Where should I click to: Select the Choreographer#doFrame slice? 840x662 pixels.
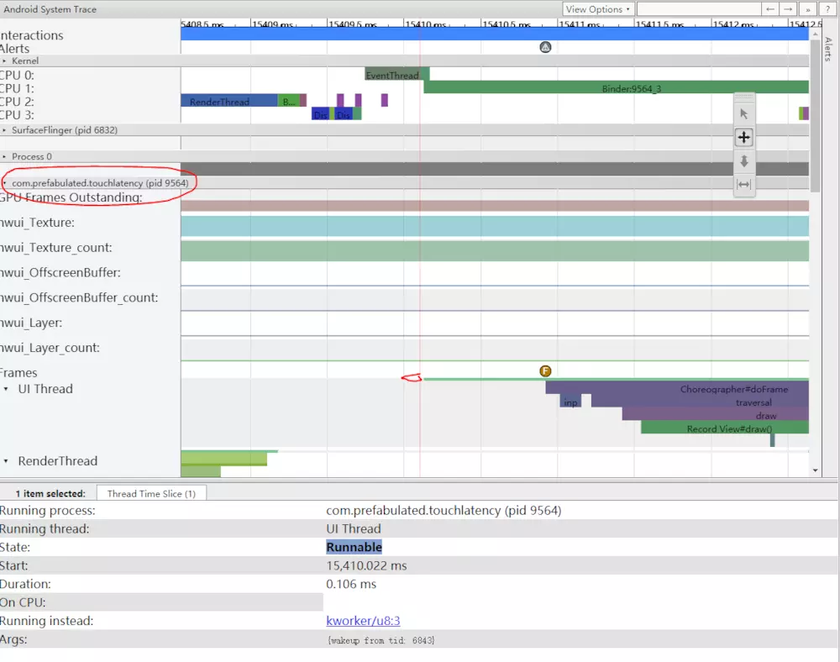[x=677, y=388]
